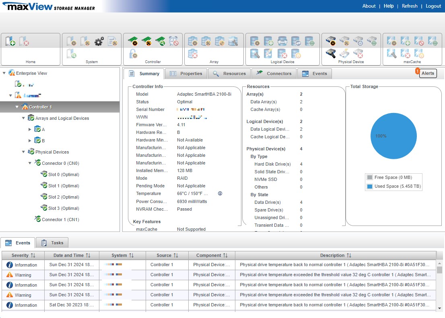
Task: Click the physical device disk icon with magnifier
Action: pyautogui.click(x=331, y=53)
